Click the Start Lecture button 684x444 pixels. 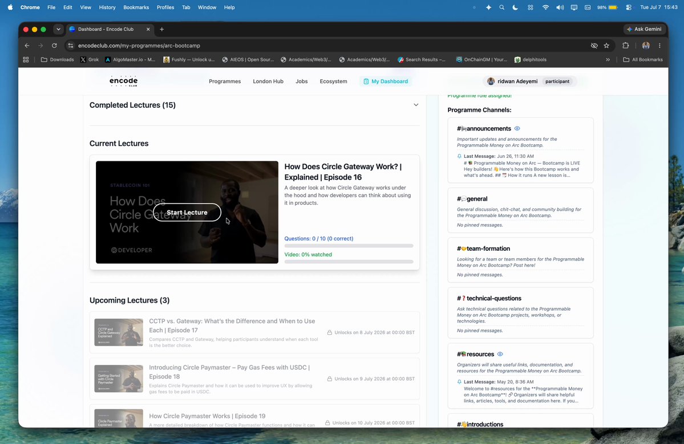coord(187,213)
